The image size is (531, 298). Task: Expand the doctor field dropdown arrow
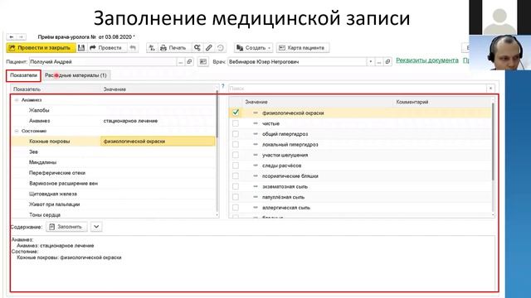click(x=371, y=62)
